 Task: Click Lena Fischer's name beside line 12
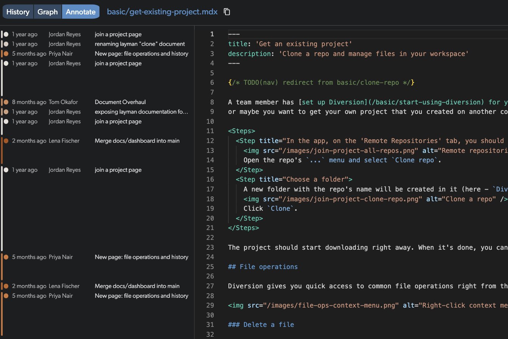64,141
